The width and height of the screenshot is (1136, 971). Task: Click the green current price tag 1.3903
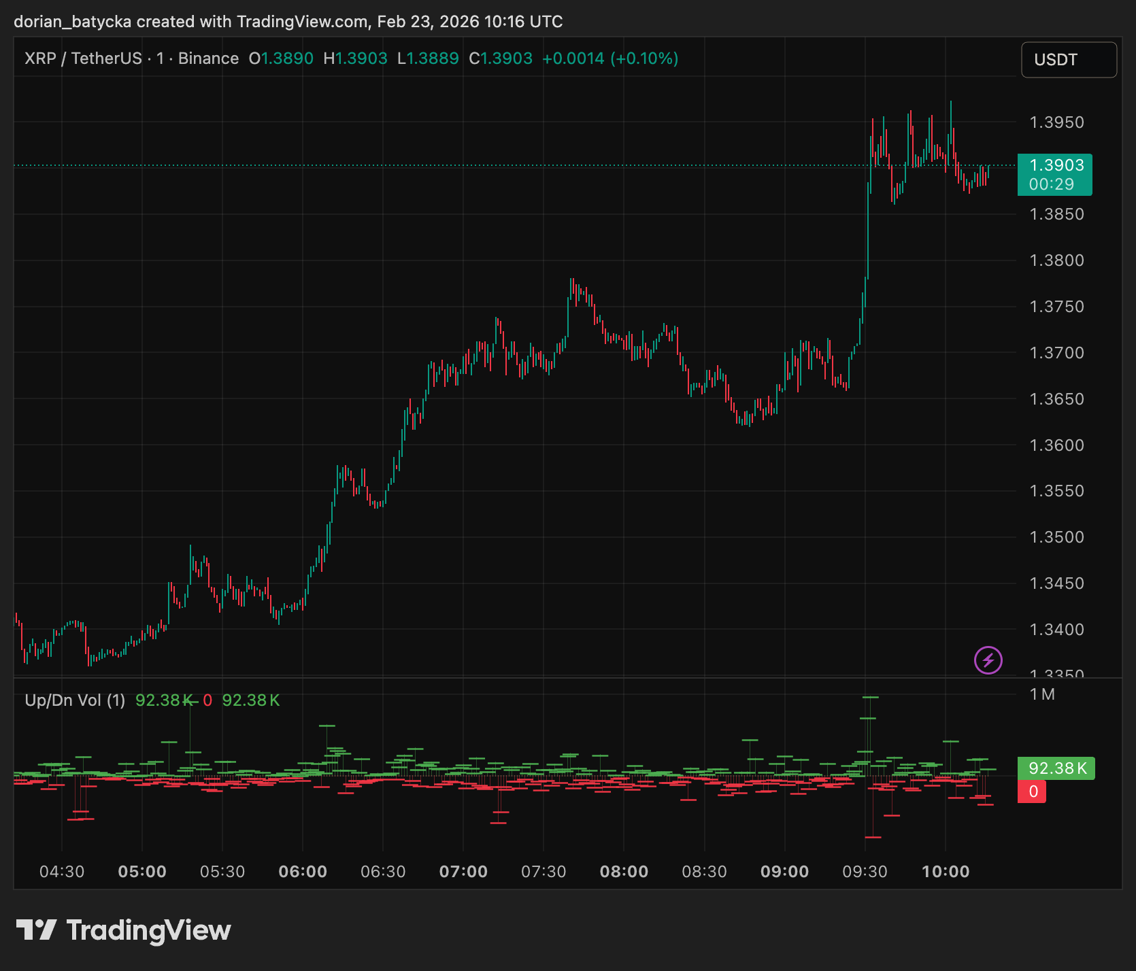pos(1055,164)
